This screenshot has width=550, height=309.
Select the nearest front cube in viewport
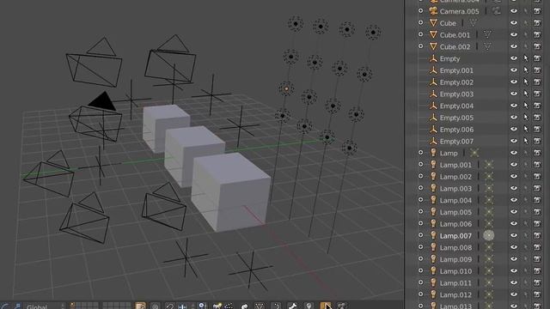tap(231, 192)
